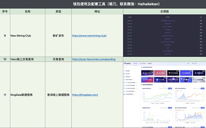Click fullscreen icon on top-left green line chart
Viewport: 206px width, 128px height.
tap(171, 91)
